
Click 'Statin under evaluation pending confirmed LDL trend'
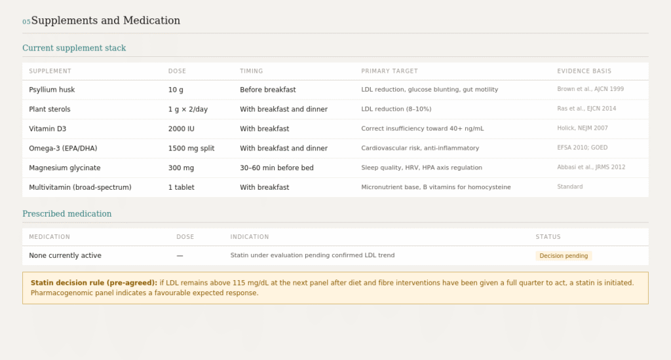pyautogui.click(x=313, y=255)
